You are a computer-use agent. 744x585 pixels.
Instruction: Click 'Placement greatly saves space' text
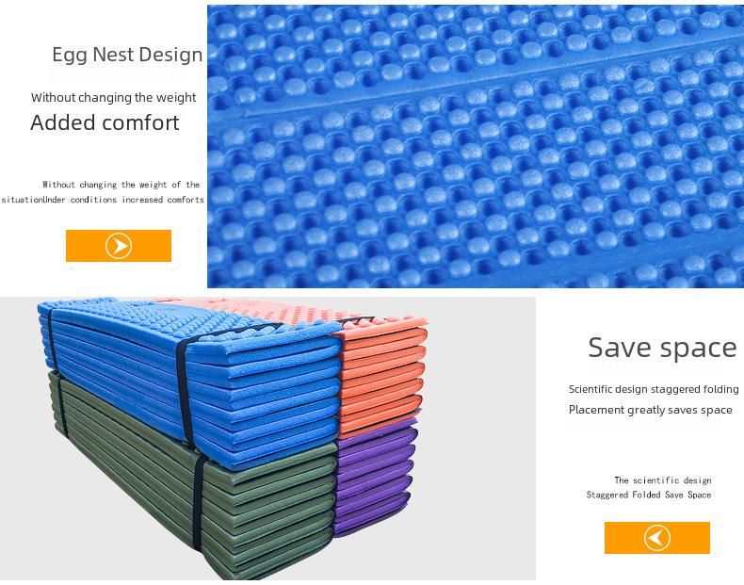click(x=650, y=410)
